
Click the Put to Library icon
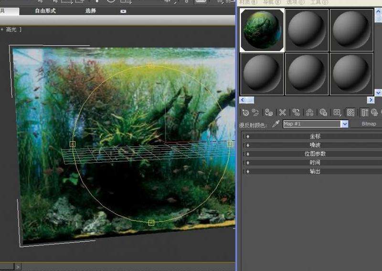[x=323, y=113]
